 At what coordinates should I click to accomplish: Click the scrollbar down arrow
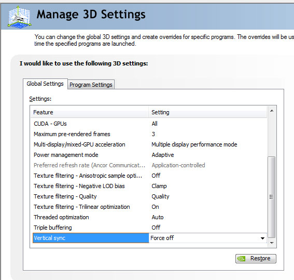pyautogui.click(x=272, y=243)
